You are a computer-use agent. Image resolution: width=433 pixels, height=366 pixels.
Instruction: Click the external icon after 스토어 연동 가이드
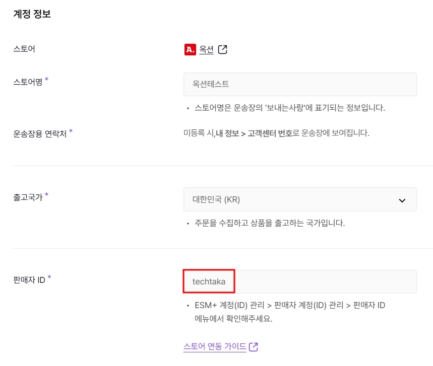(254, 347)
